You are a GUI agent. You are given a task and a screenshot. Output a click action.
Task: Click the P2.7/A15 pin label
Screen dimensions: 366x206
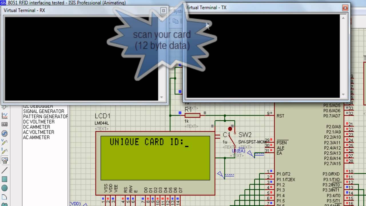[332, 164]
